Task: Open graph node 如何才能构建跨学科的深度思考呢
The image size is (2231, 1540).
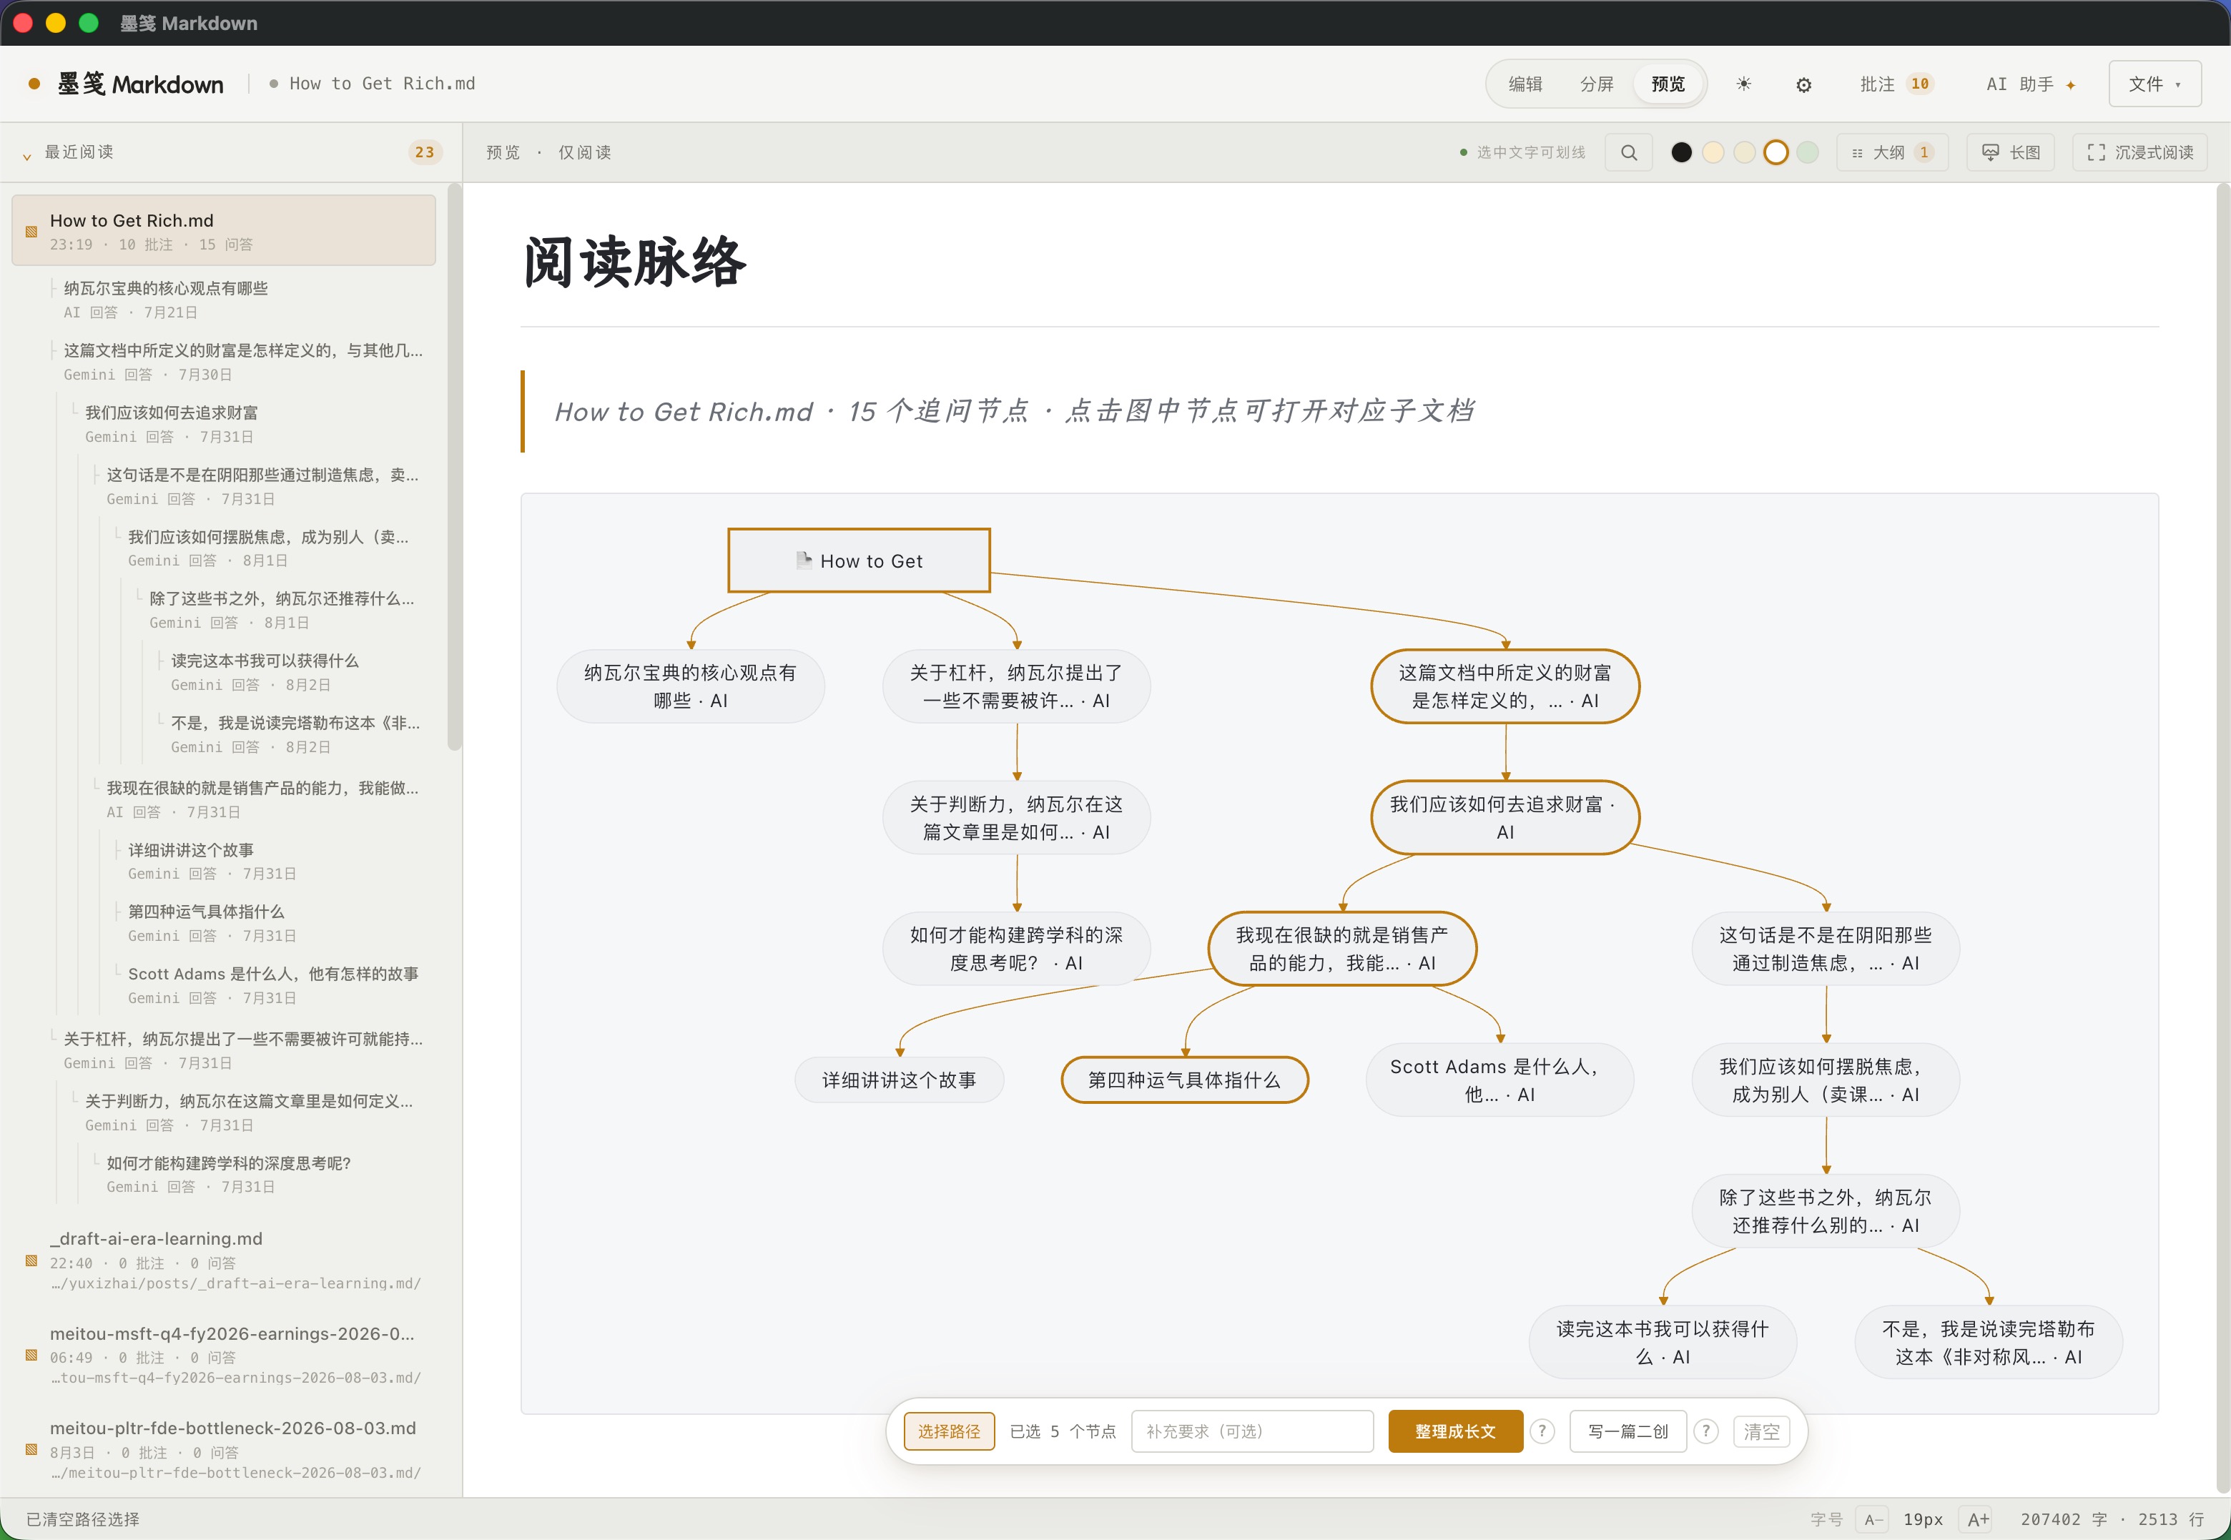Action: pyautogui.click(x=1016, y=949)
